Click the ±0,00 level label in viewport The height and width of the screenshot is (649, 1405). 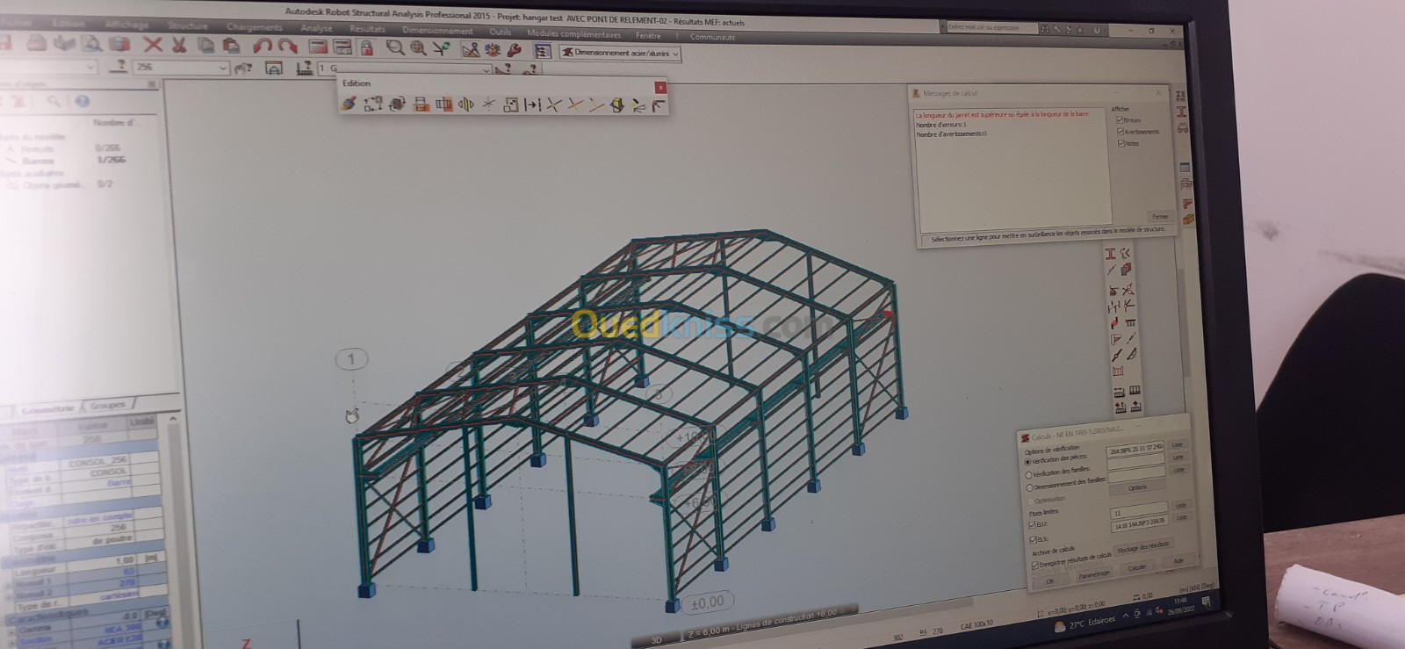tap(708, 602)
